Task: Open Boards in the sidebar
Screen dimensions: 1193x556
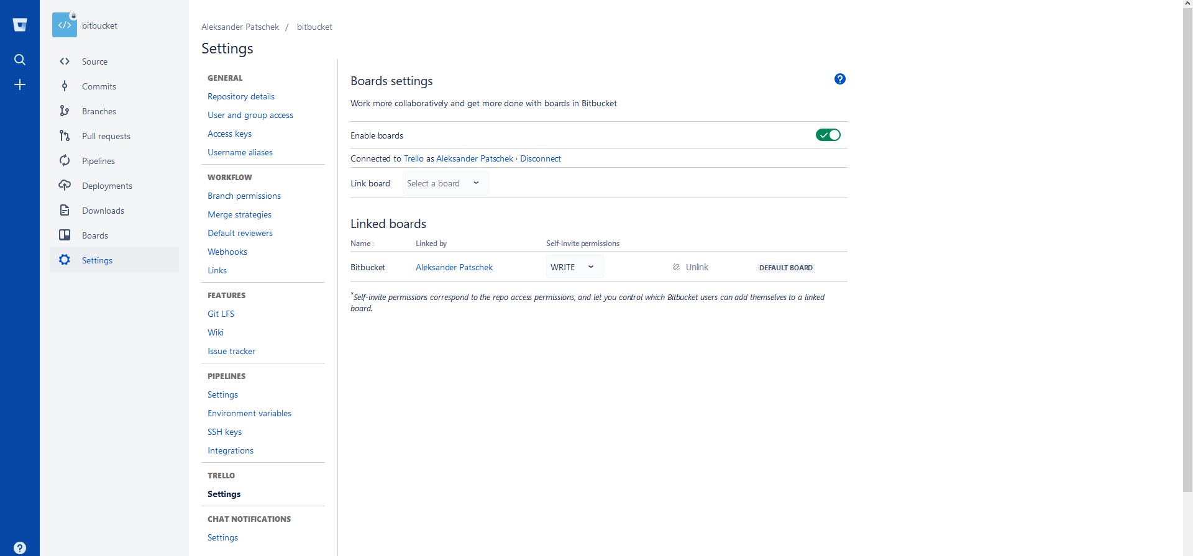Action: (95, 235)
